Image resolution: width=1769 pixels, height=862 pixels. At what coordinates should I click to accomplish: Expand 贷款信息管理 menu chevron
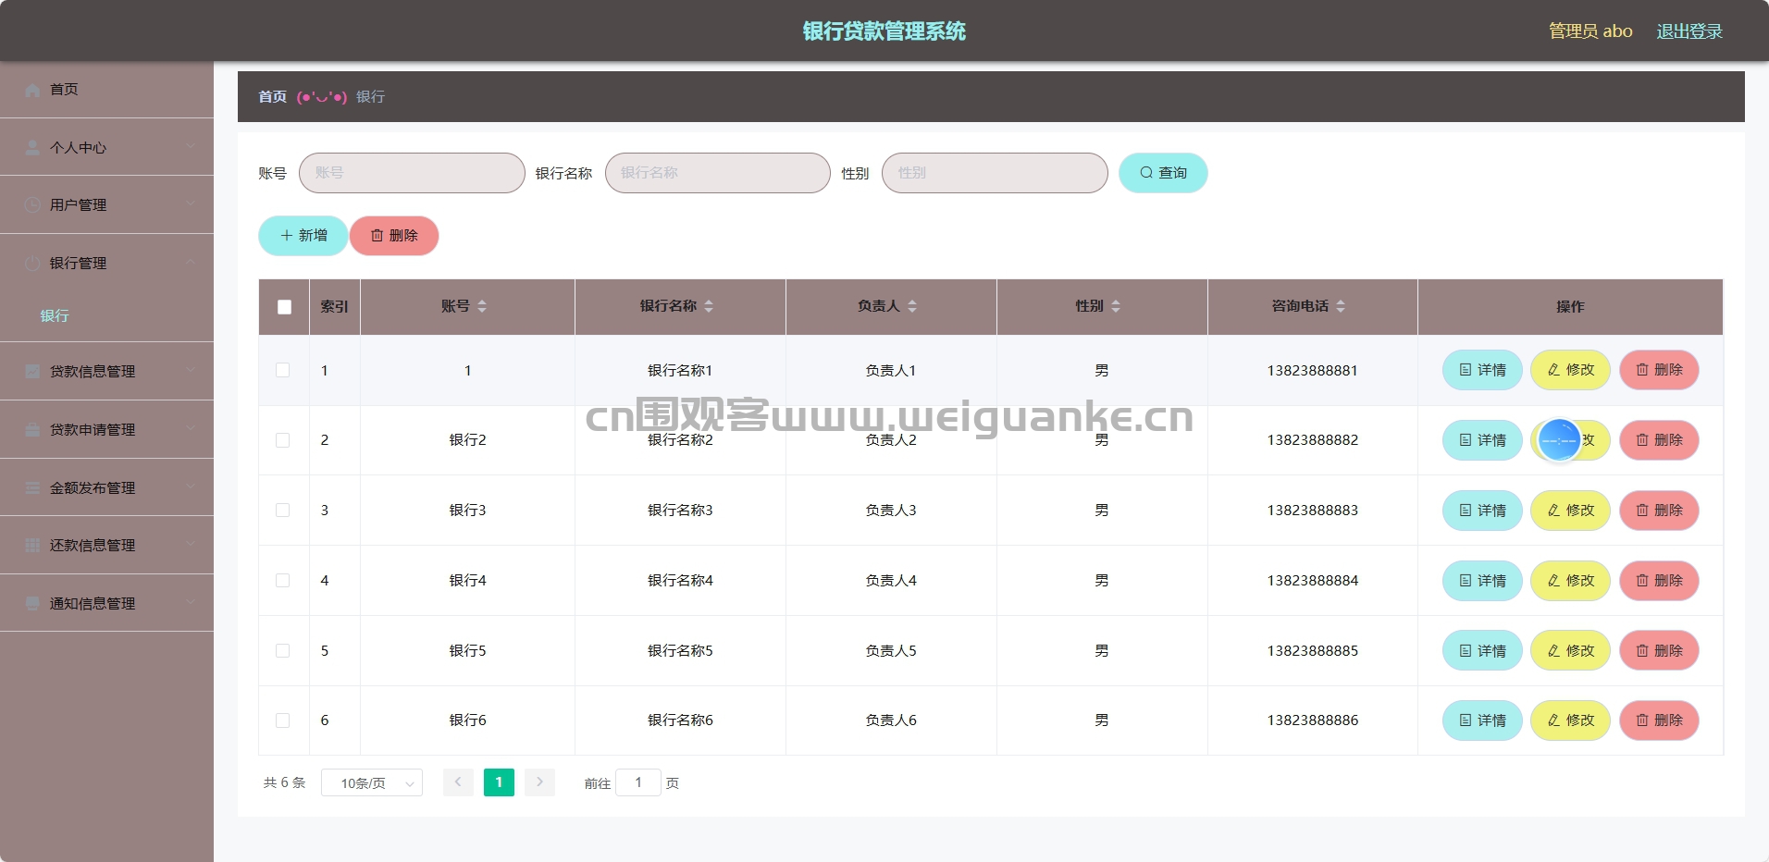191,370
